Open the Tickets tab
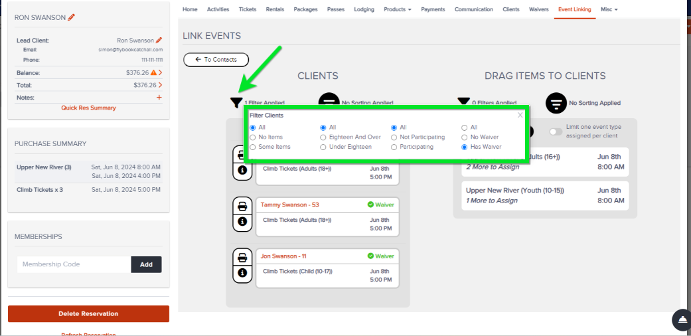The width and height of the screenshot is (691, 336). [248, 9]
